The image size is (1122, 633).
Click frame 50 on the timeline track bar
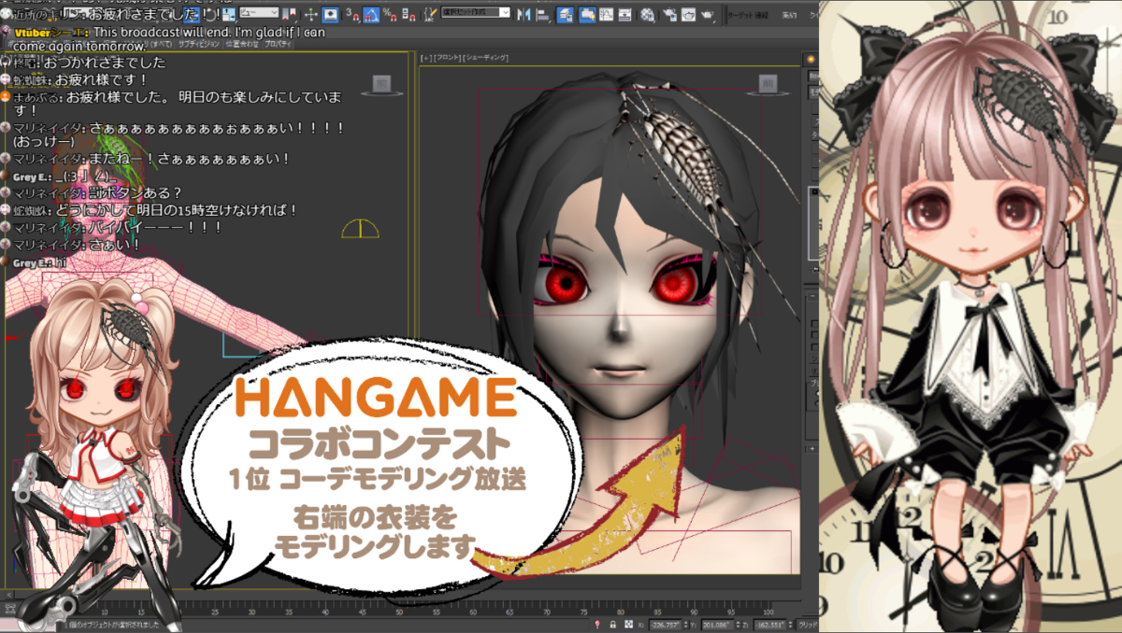(400, 612)
